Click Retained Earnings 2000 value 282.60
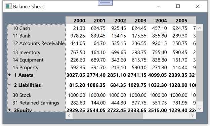 coord(78,103)
